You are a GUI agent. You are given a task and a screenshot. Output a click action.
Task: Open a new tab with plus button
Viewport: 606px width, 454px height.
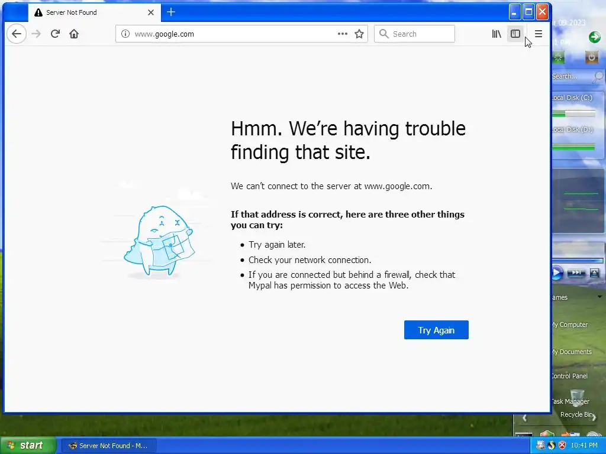pyautogui.click(x=171, y=12)
